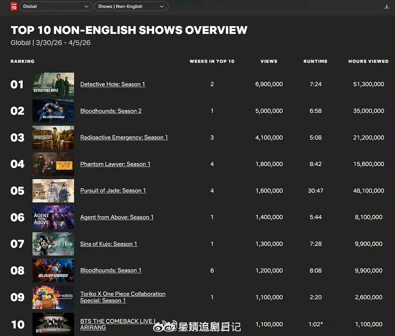Click the 7:24 runtime value
Screen dimensions: 395x336
(x=315, y=84)
